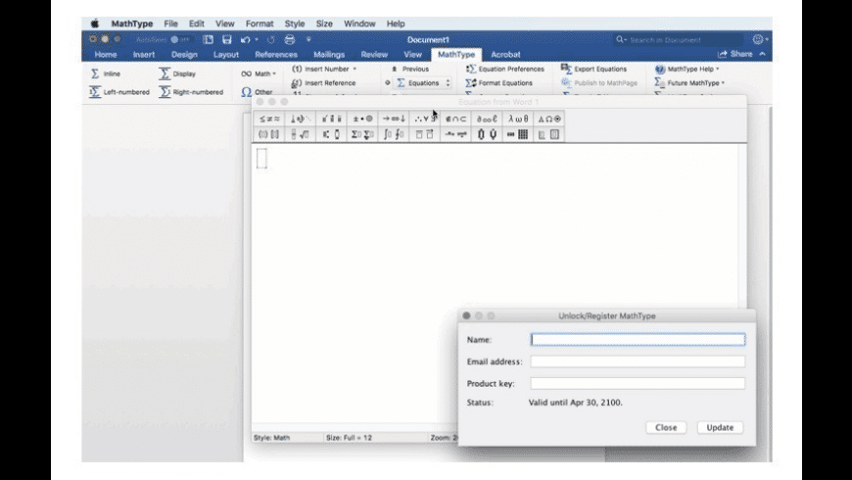The image size is (852, 480).
Task: Open the matrix templates palette
Action: click(518, 134)
